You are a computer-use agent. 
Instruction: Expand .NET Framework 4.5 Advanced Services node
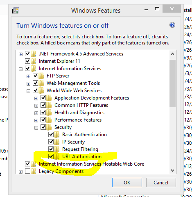[20, 55]
